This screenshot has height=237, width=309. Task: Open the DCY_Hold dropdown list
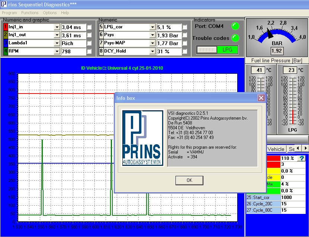click(x=152, y=51)
